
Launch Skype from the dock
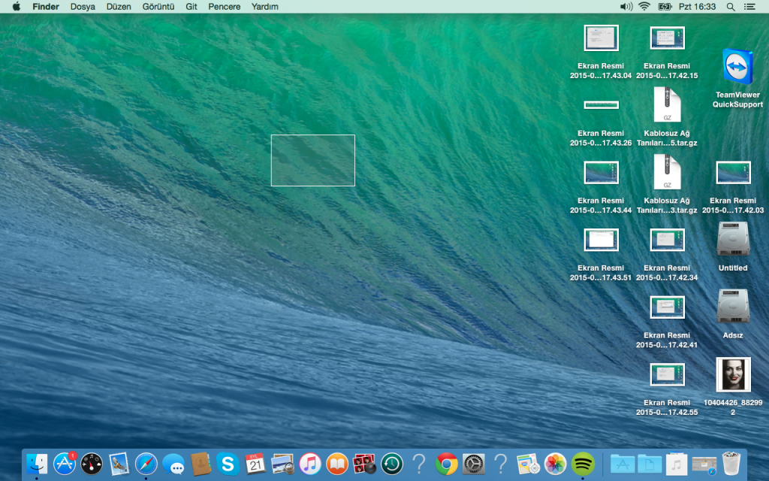point(228,464)
